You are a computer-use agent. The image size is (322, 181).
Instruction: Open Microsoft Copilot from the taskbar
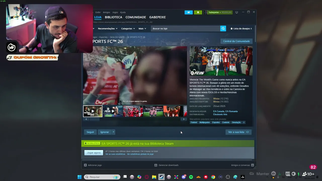tap(139, 177)
